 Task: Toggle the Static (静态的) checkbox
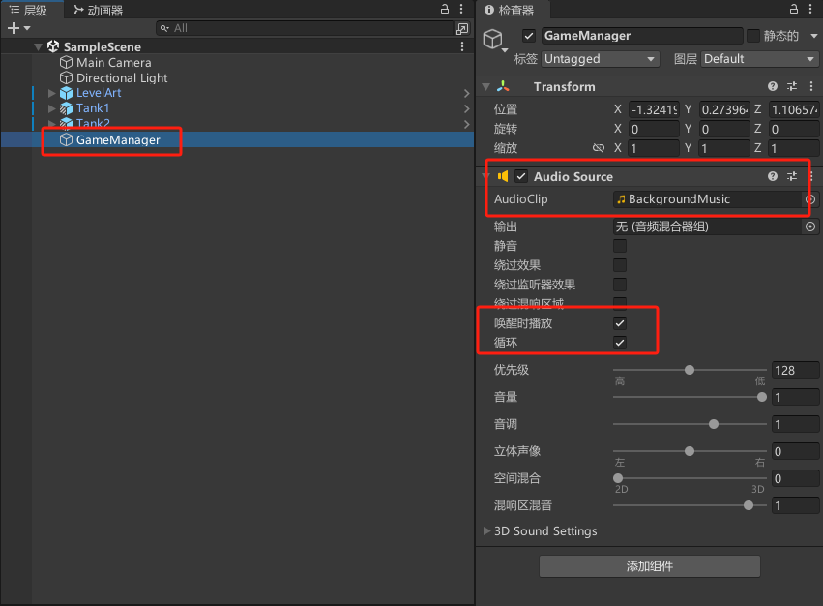click(x=753, y=36)
